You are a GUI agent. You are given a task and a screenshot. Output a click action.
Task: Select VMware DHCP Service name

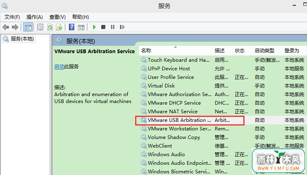[x=174, y=103]
